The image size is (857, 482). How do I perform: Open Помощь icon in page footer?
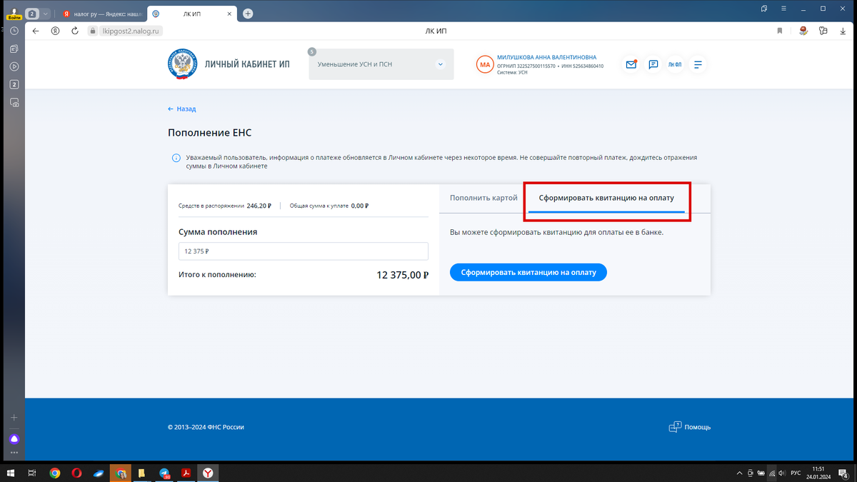[x=674, y=426]
